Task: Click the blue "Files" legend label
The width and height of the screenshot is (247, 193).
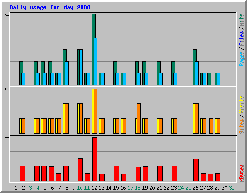Action: coord(241,39)
